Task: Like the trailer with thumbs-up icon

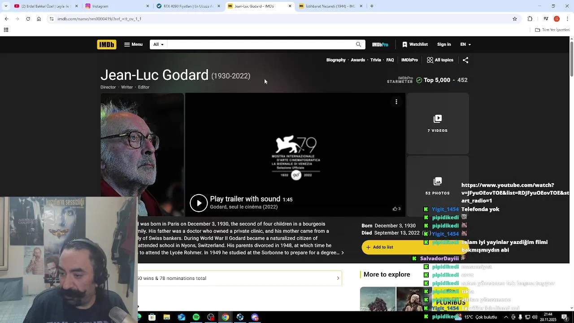Action: [x=395, y=209]
